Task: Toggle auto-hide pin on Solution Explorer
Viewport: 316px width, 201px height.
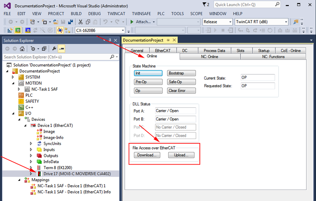Action: (110, 40)
